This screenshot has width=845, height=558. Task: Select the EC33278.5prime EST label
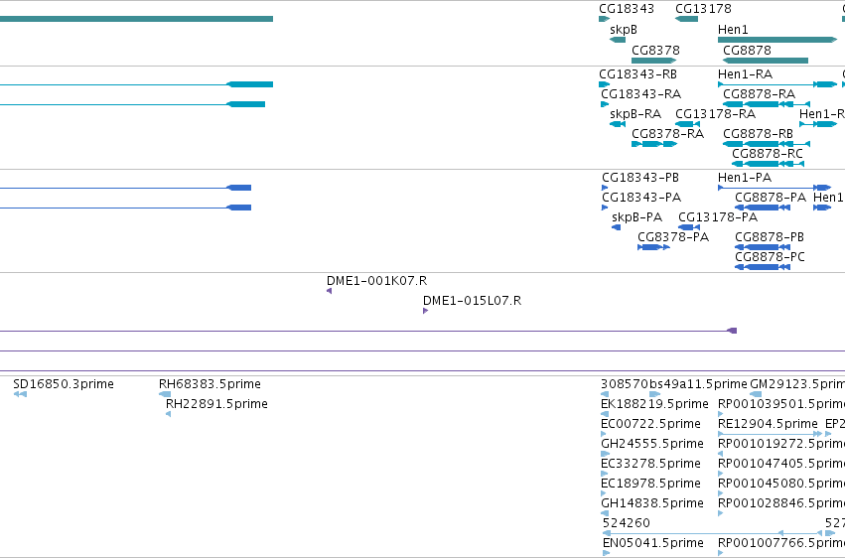click(650, 464)
